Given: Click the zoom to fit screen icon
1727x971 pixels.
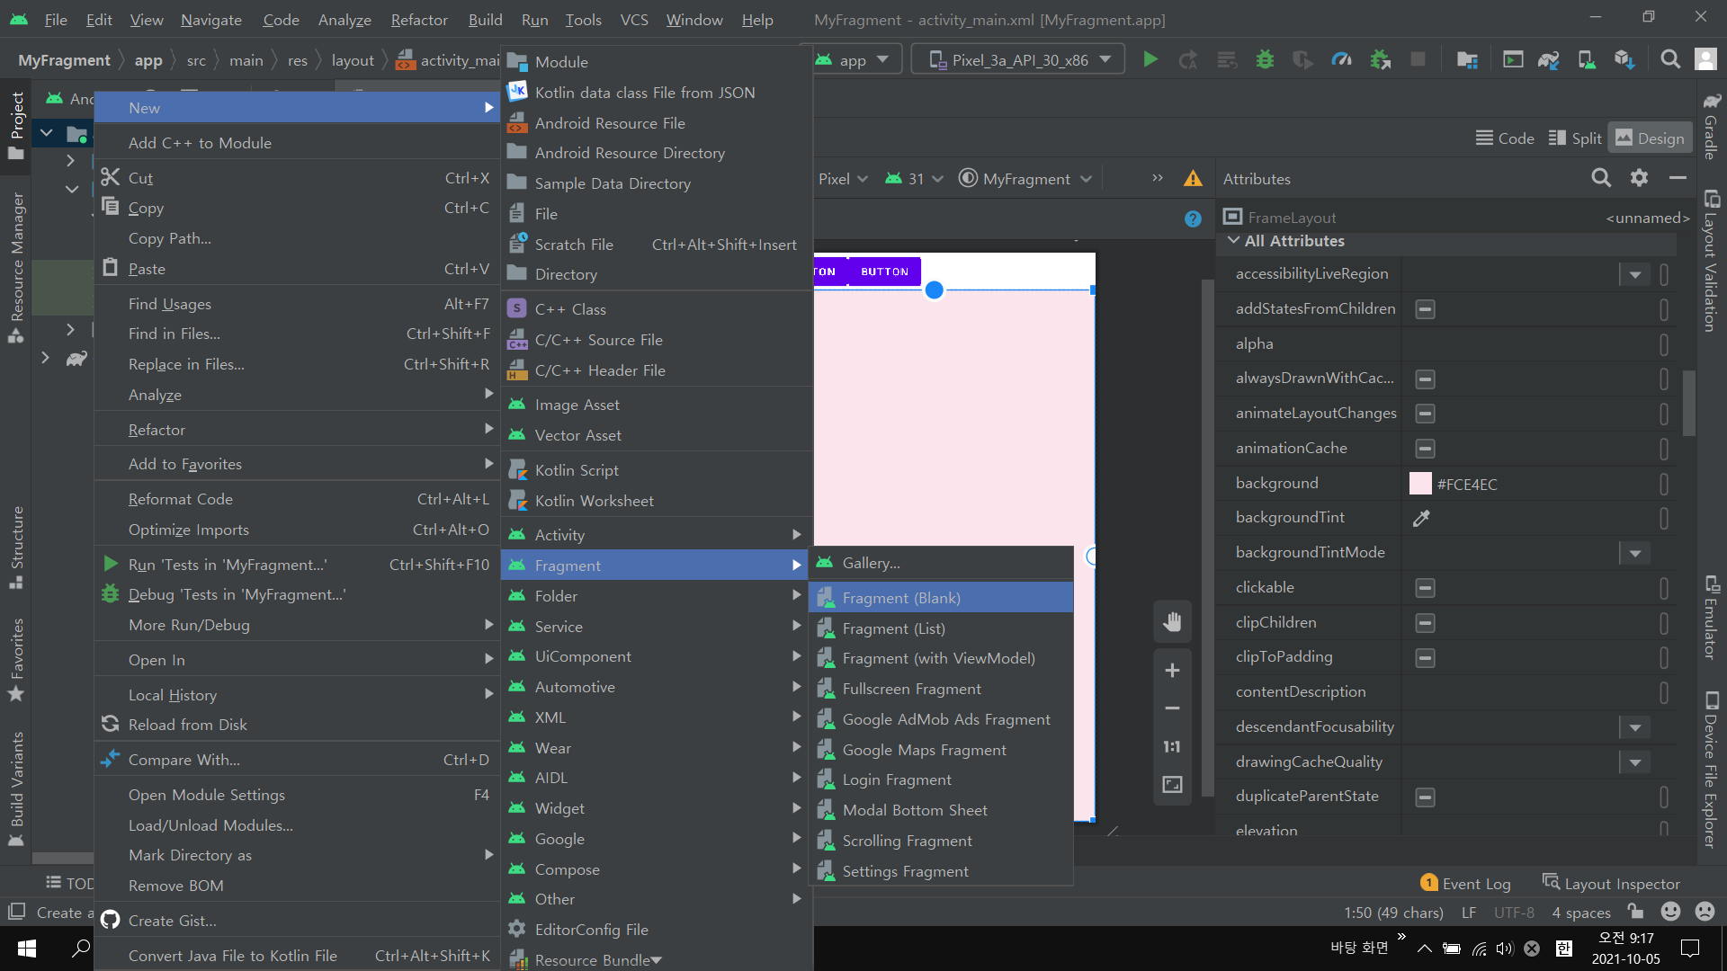Looking at the screenshot, I should click(x=1172, y=785).
